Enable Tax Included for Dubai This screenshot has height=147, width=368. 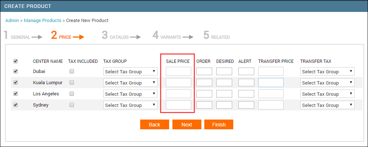(72, 72)
